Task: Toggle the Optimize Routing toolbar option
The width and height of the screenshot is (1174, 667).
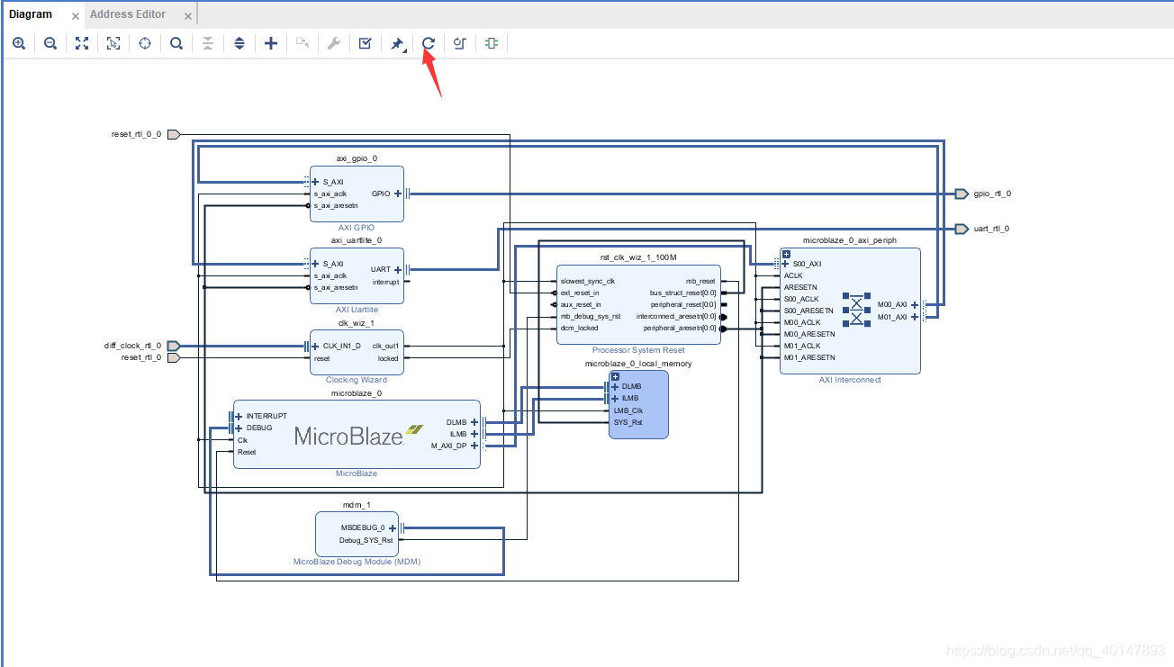Action: tap(459, 42)
